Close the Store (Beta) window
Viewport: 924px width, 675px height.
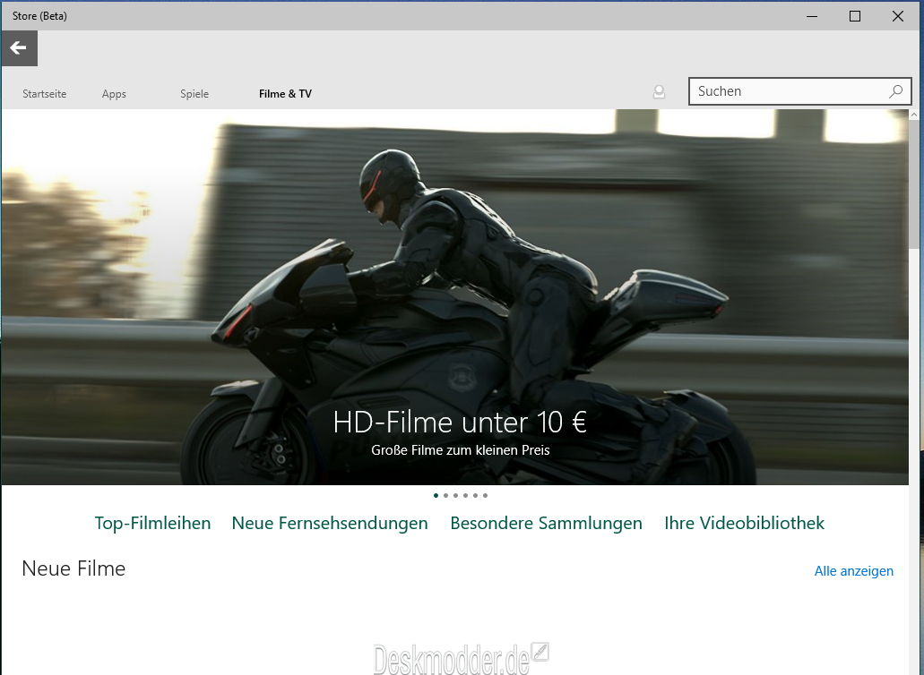pyautogui.click(x=898, y=16)
